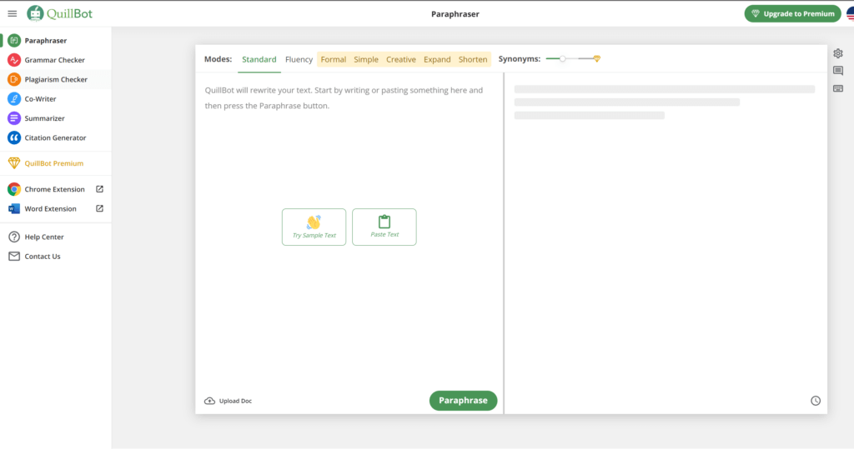The width and height of the screenshot is (854, 449).
Task: Click the premium diamond at slider end
Action: [597, 59]
